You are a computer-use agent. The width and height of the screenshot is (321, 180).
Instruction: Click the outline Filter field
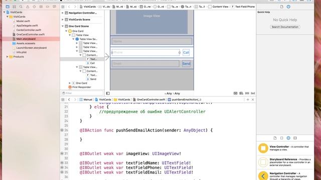pos(82,93)
